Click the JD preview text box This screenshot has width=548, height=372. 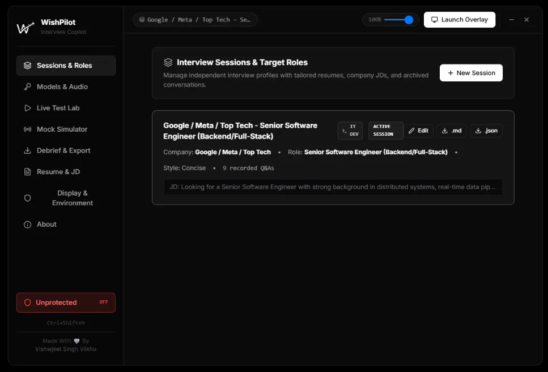pos(333,187)
